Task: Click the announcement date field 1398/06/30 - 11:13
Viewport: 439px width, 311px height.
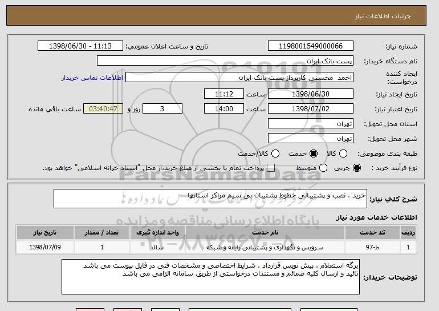Action: coord(80,46)
